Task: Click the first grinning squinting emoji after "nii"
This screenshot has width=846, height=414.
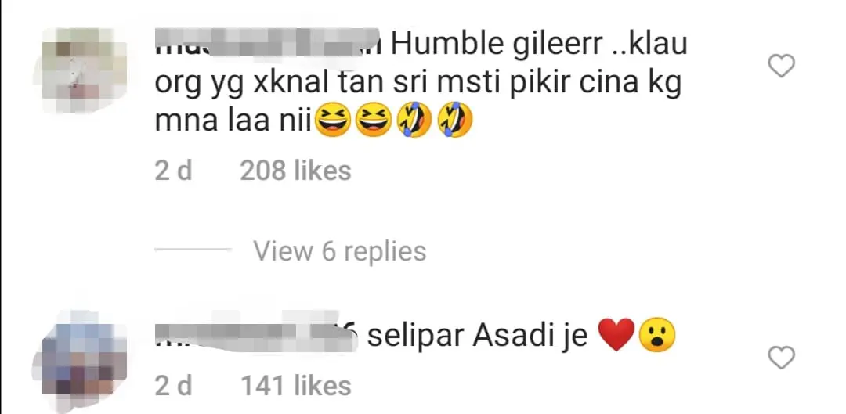Action: click(x=333, y=120)
